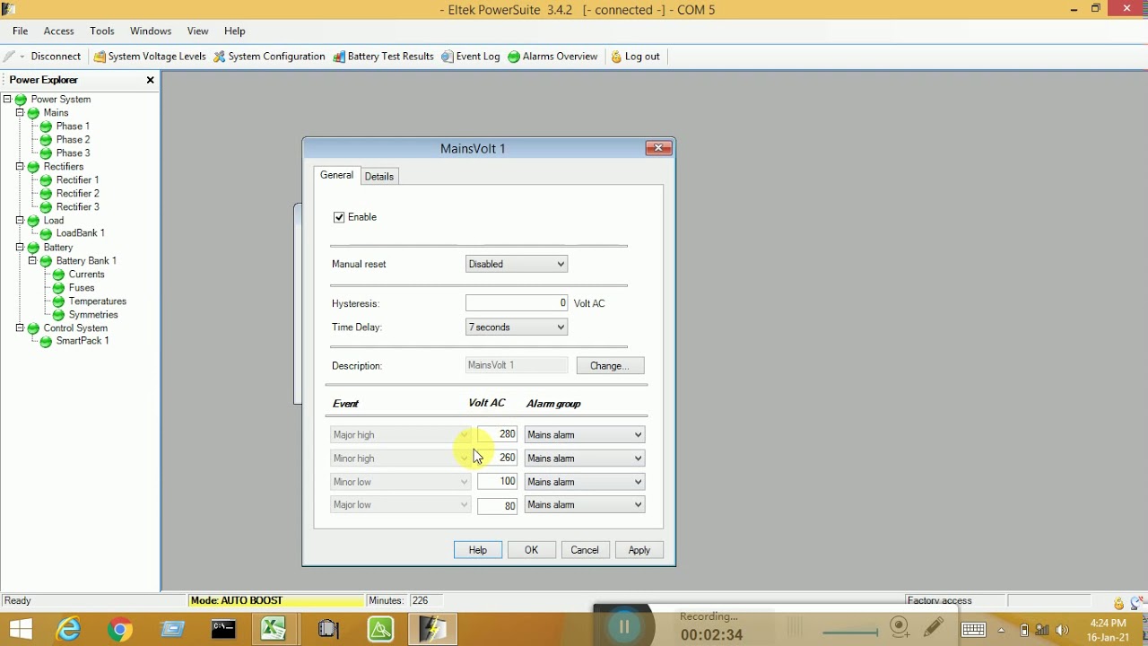Click the Battery Bank 1 status icon
Image resolution: width=1148 pixels, height=646 pixels.
46,261
